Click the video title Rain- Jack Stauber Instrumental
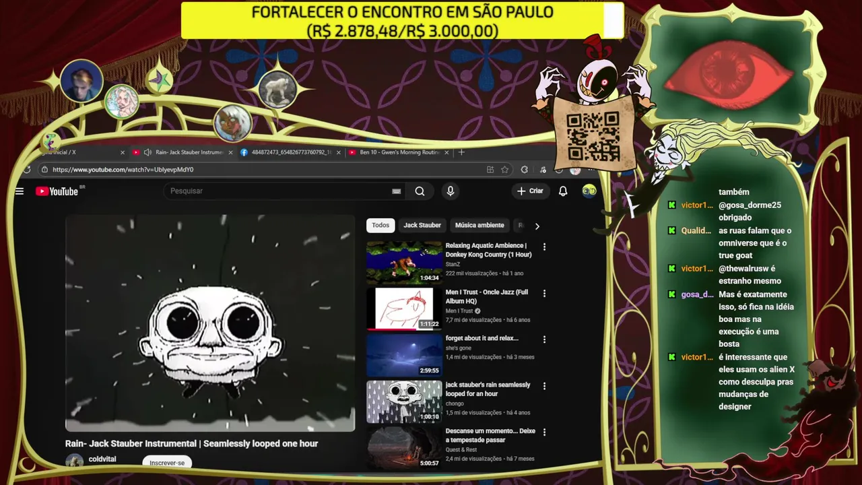The width and height of the screenshot is (862, 485). click(191, 444)
